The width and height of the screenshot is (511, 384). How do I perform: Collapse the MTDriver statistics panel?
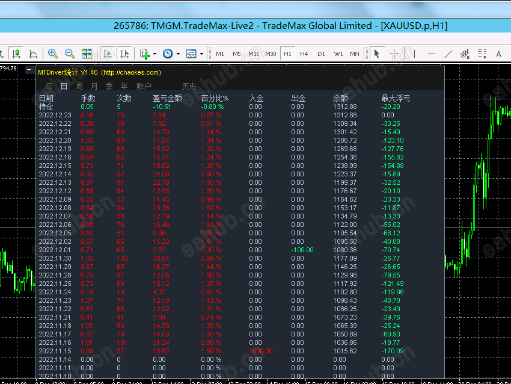click(x=29, y=69)
